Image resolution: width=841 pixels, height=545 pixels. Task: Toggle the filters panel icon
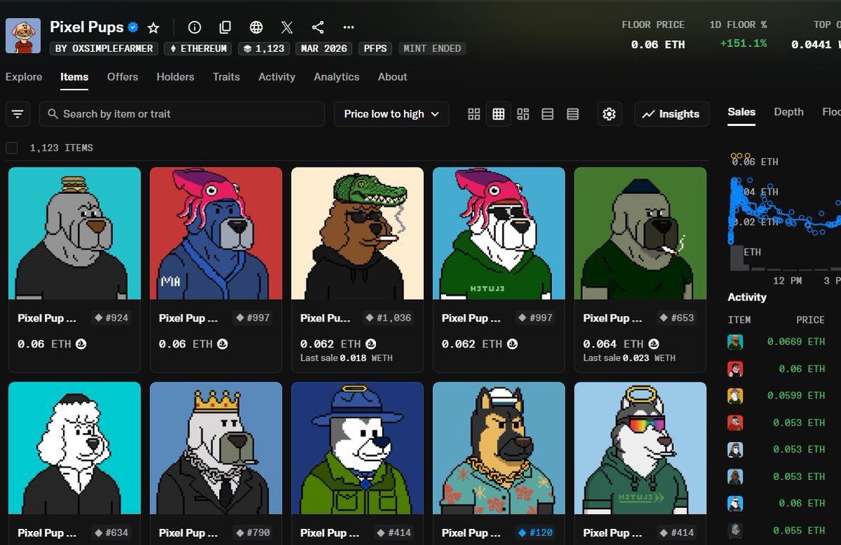(18, 114)
